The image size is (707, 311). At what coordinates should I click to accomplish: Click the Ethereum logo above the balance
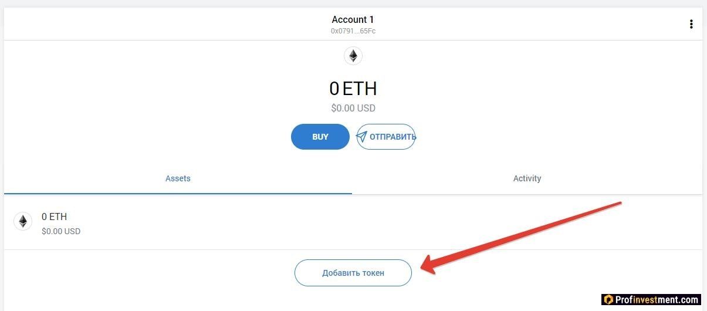click(x=353, y=56)
